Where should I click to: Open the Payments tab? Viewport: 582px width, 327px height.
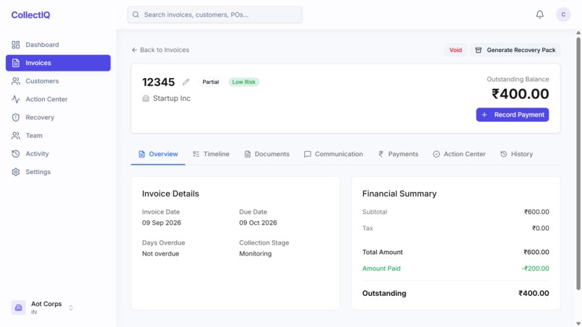coord(398,154)
